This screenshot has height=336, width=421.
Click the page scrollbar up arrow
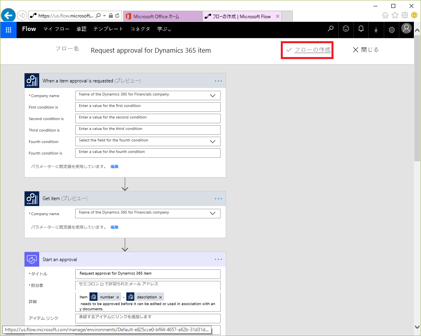[x=417, y=31]
